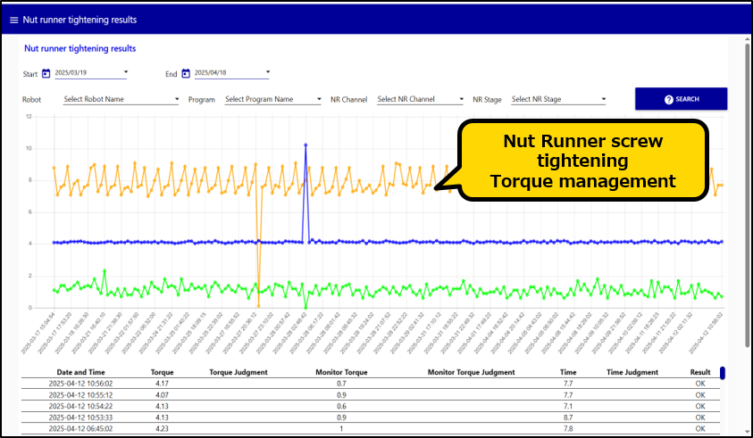Click the Monitor Torque column header
This screenshot has height=438, width=753.
coord(341,372)
